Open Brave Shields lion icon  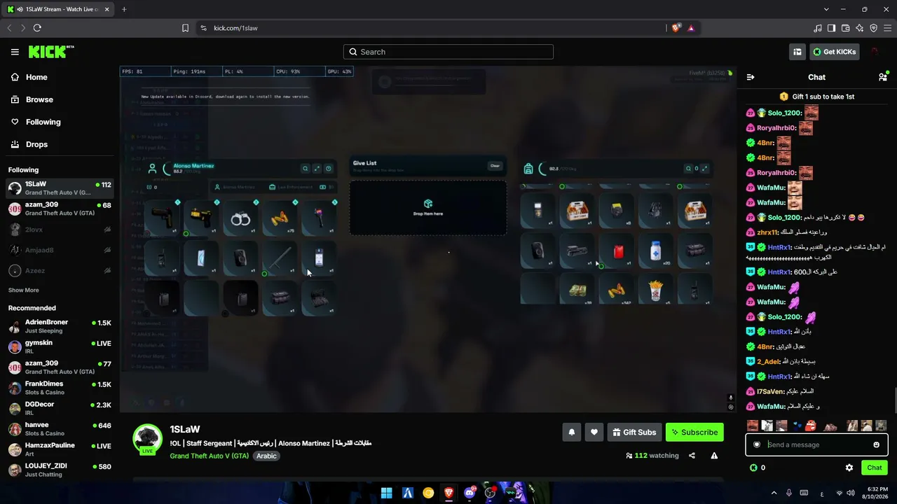pyautogui.click(x=676, y=28)
